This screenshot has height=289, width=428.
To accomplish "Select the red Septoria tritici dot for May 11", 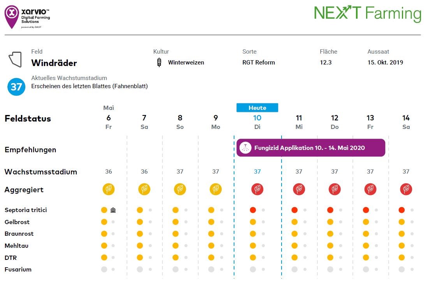I will 294,210.
